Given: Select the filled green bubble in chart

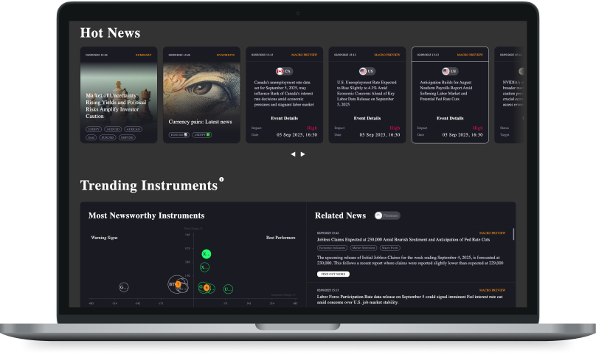Looking at the screenshot, I should [207, 254].
